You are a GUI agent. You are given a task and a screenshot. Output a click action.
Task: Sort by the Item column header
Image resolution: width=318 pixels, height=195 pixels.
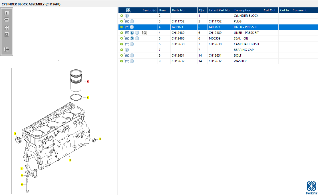(164, 10)
